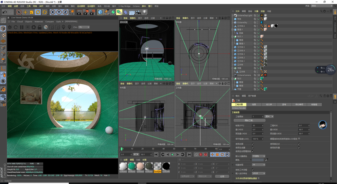This screenshot has height=184, width=337.
Task: Select the Live Selection arrow tool
Action: (x=19, y=12)
